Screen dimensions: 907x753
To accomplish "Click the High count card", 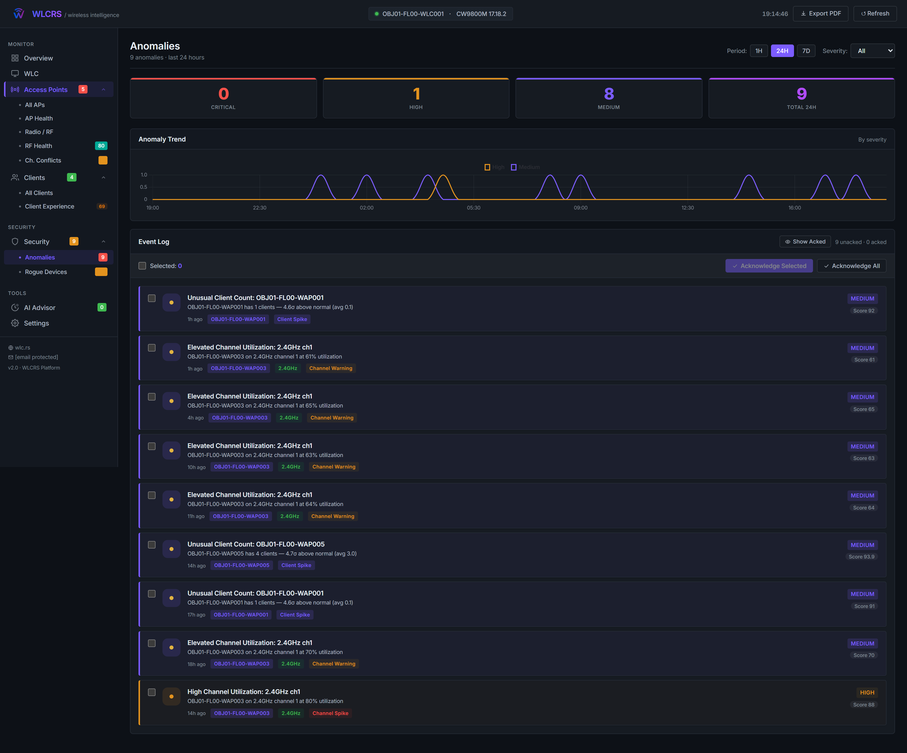I will (416, 98).
